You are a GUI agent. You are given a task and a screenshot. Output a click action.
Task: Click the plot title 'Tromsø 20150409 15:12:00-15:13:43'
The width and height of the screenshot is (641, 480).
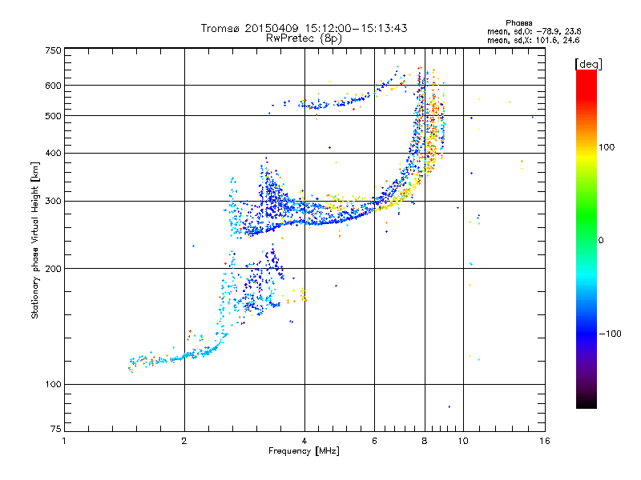click(304, 28)
